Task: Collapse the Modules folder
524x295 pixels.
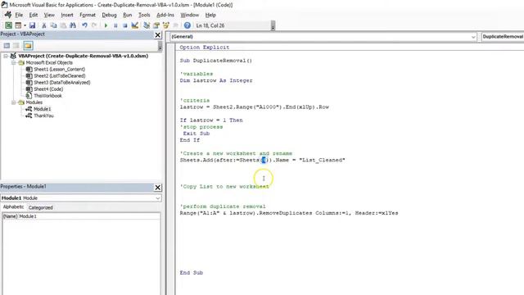Action: 13,102
